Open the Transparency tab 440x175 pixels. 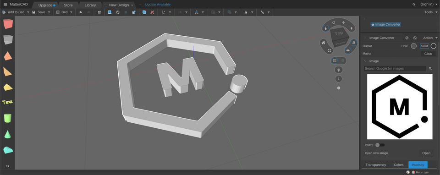coord(376,165)
